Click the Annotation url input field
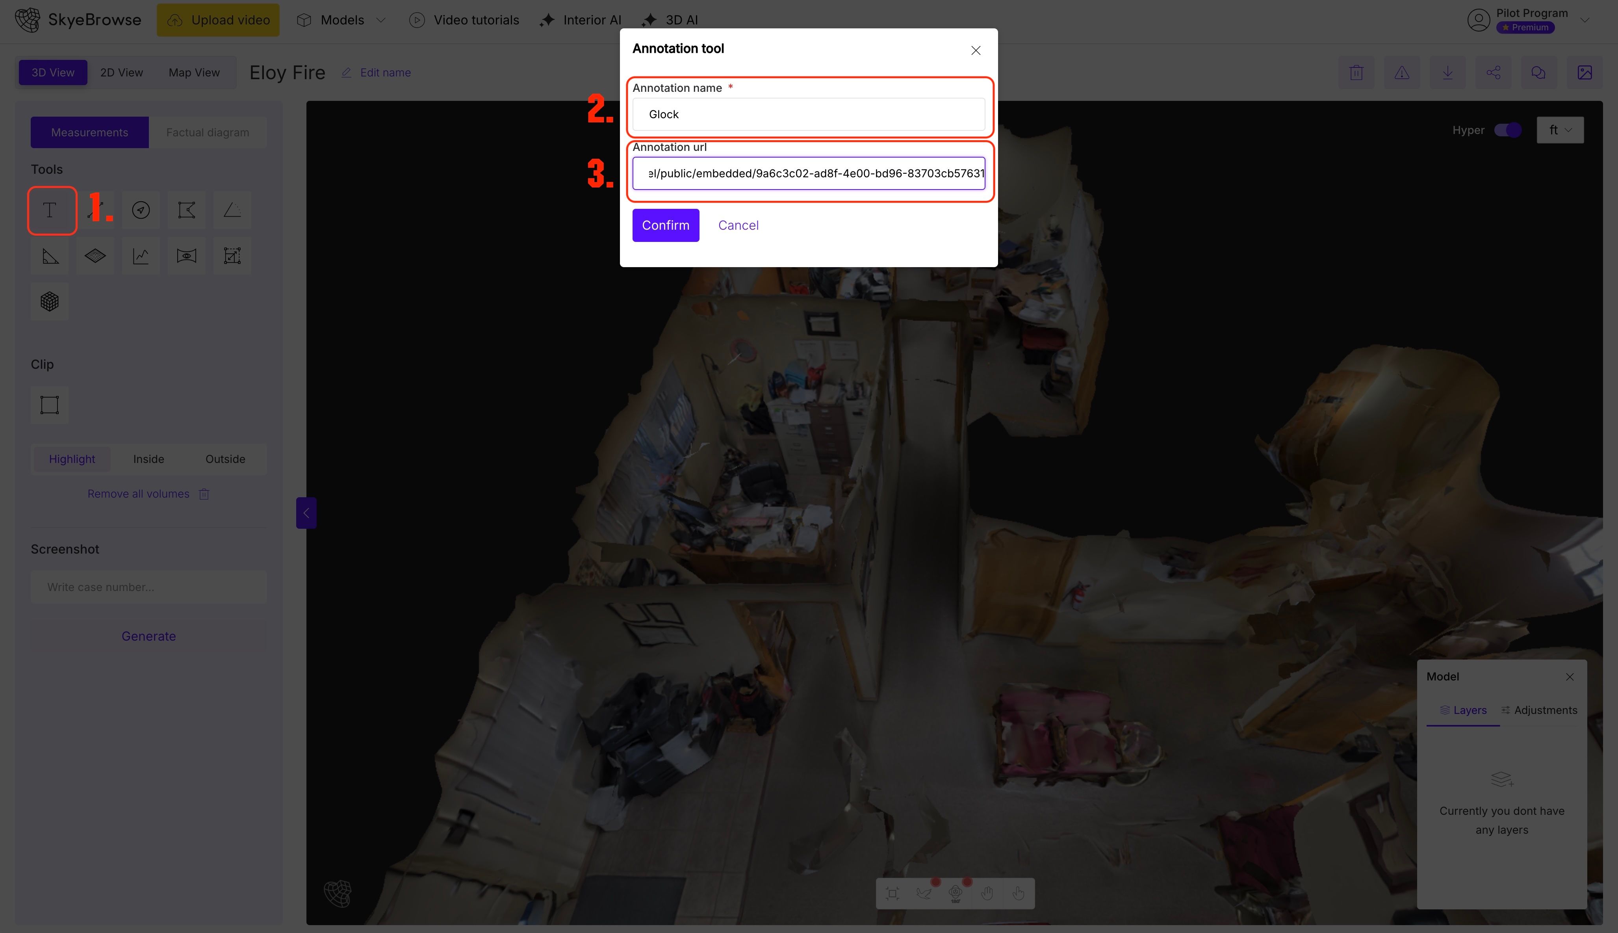1618x933 pixels. click(808, 173)
